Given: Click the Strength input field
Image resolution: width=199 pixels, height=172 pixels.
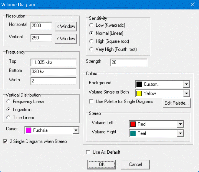Looking at the screenshot, I should click(x=129, y=62).
